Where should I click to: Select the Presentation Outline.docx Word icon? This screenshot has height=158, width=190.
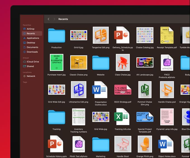point(100,90)
